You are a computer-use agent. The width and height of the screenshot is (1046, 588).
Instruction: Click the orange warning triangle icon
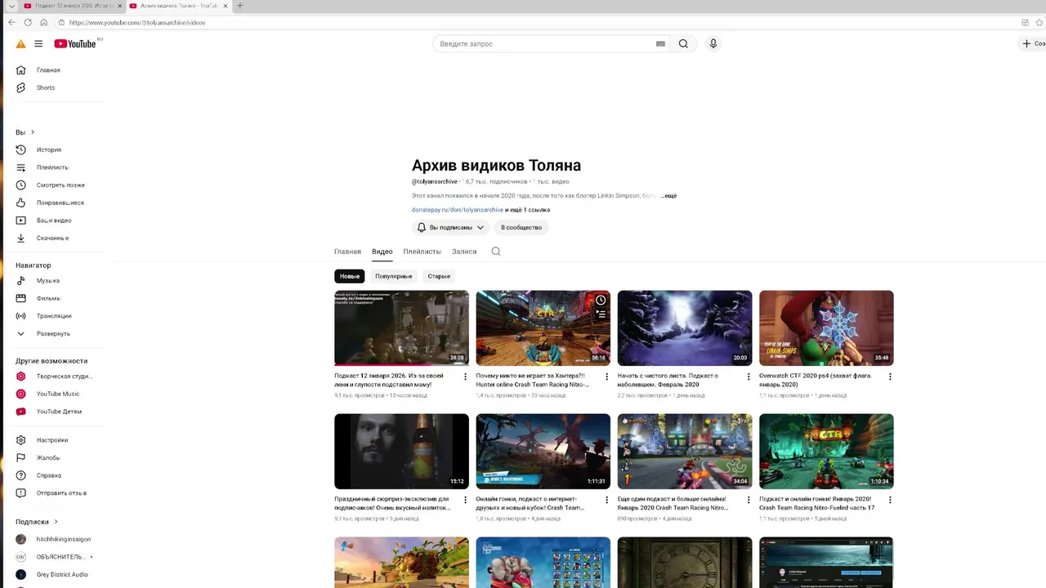[20, 44]
